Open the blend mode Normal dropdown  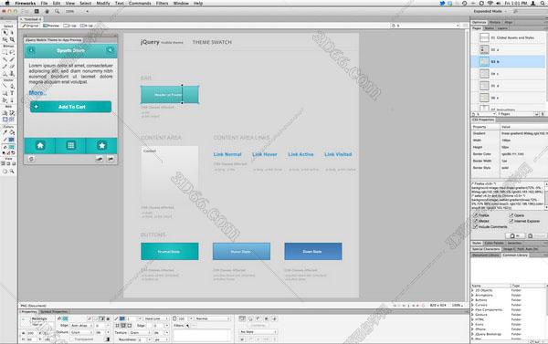click(x=213, y=318)
